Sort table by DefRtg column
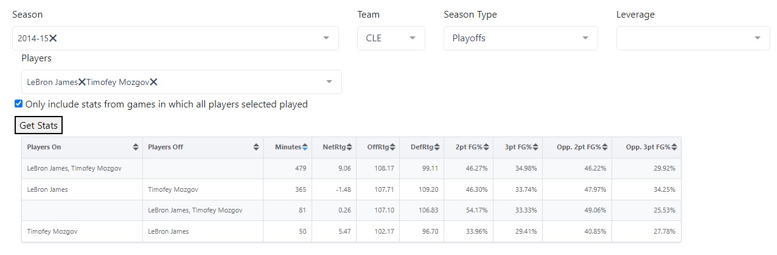The height and width of the screenshot is (255, 777). coord(437,148)
